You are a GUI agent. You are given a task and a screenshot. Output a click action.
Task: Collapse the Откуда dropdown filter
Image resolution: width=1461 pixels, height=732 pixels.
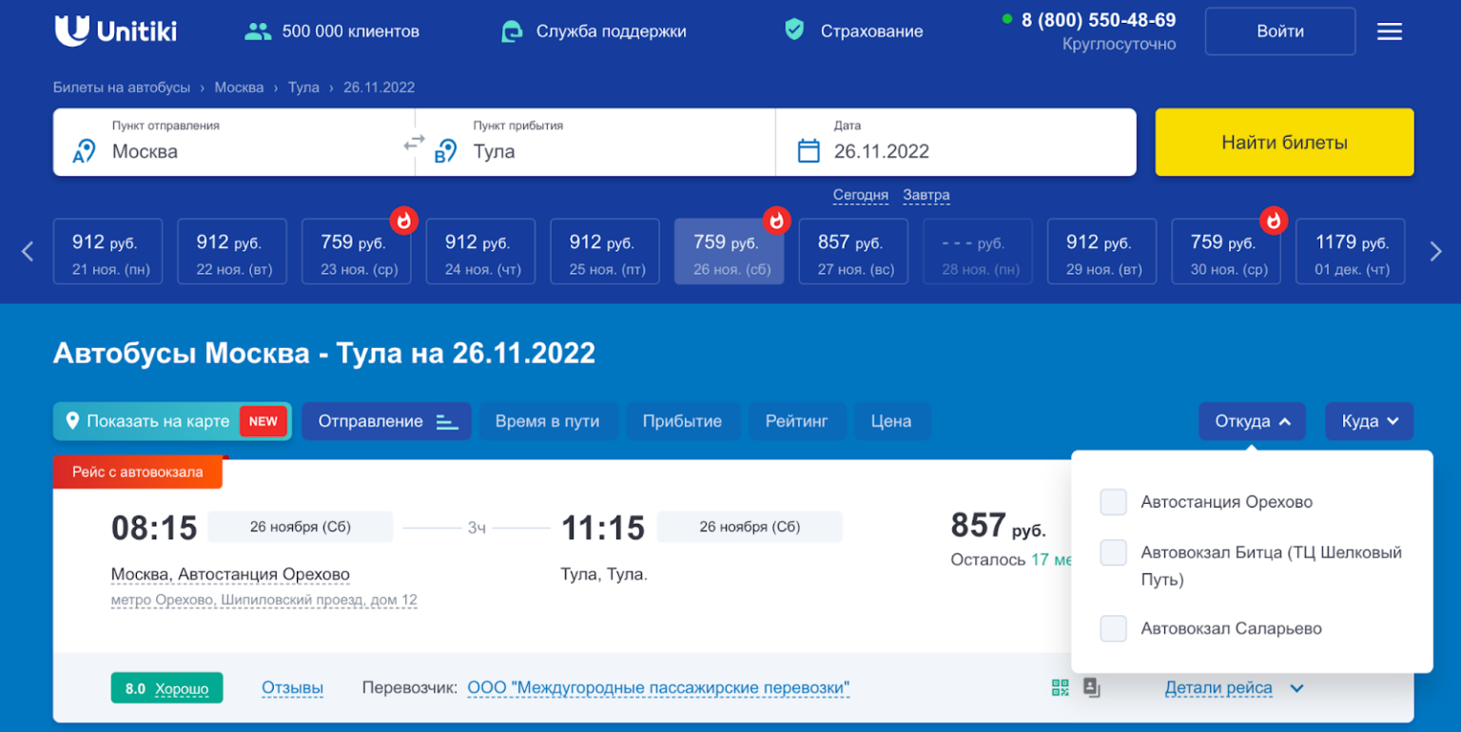(1252, 421)
